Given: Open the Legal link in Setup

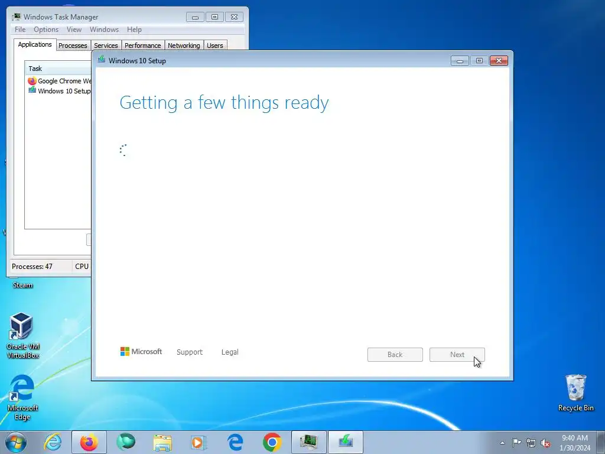Looking at the screenshot, I should click(230, 352).
